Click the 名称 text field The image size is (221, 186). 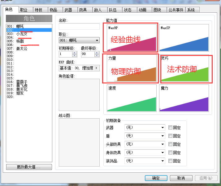tap(79, 27)
